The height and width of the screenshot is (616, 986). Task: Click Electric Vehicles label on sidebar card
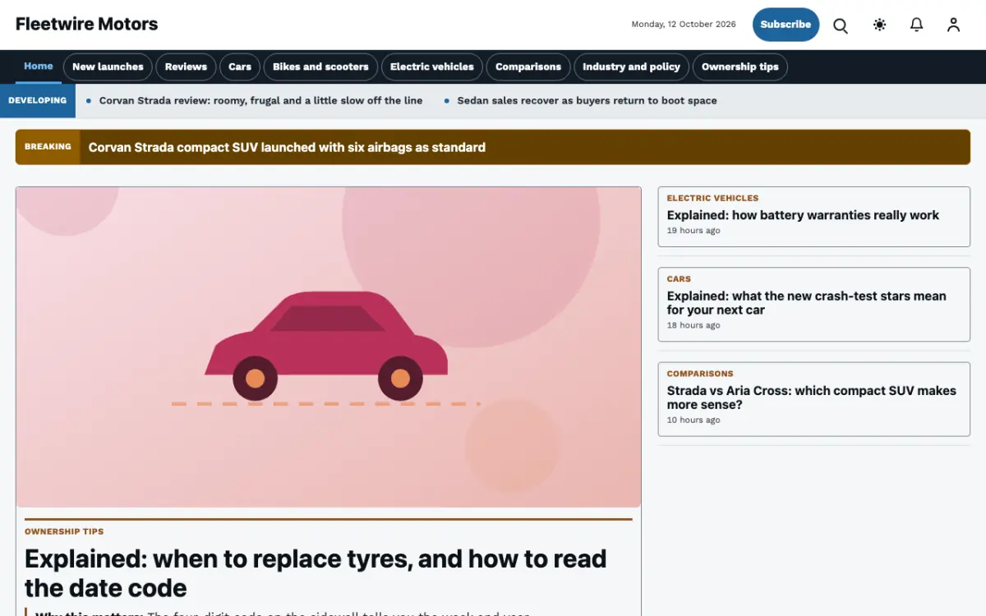[712, 198]
